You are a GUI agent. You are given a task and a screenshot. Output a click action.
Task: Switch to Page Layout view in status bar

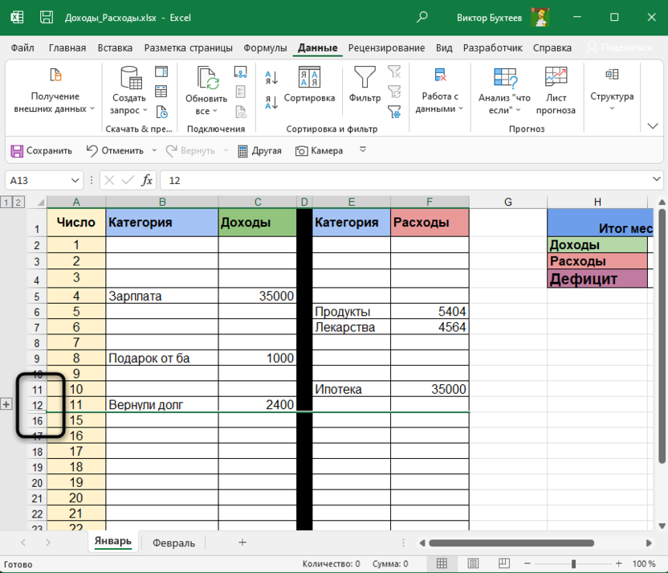(x=470, y=563)
